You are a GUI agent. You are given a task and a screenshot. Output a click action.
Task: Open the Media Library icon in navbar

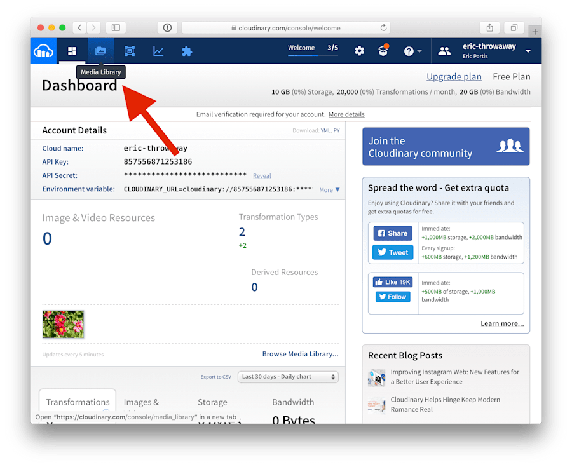click(x=100, y=51)
